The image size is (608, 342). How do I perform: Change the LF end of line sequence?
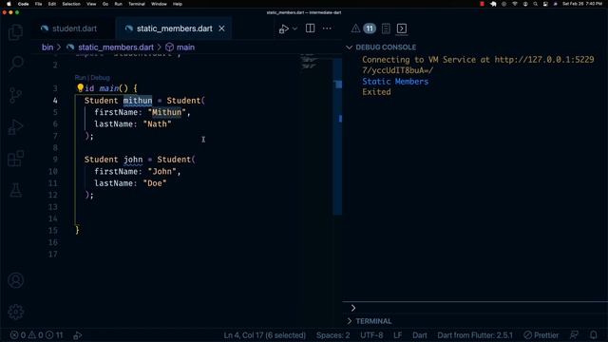397,335
